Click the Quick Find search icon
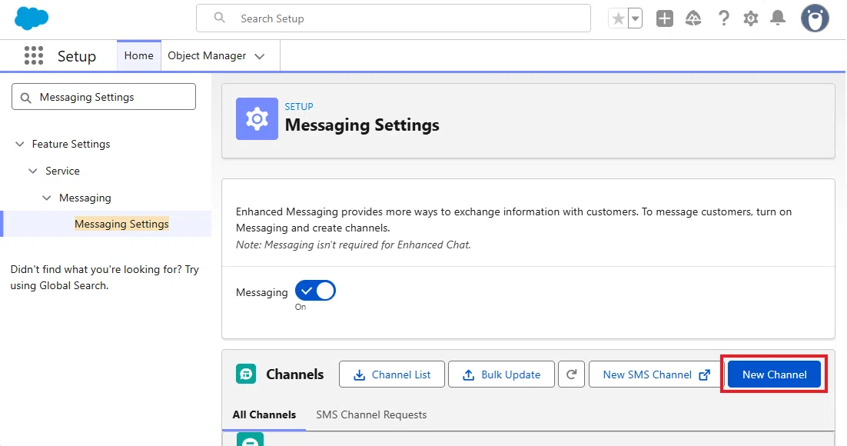The image size is (847, 446). coord(25,98)
